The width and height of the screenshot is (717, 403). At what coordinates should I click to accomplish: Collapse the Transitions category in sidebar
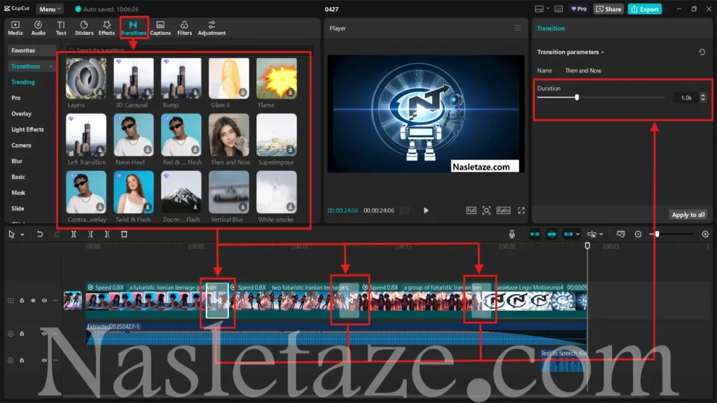[x=50, y=66]
